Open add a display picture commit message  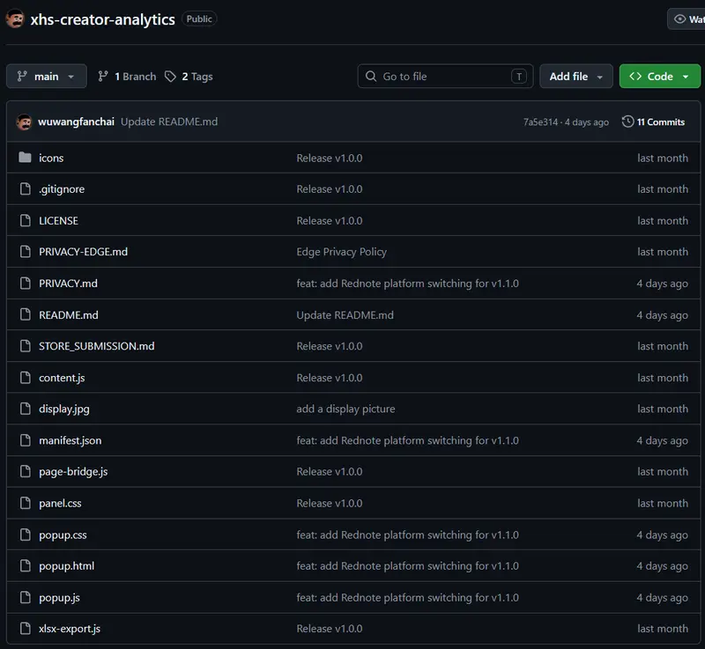click(x=345, y=409)
